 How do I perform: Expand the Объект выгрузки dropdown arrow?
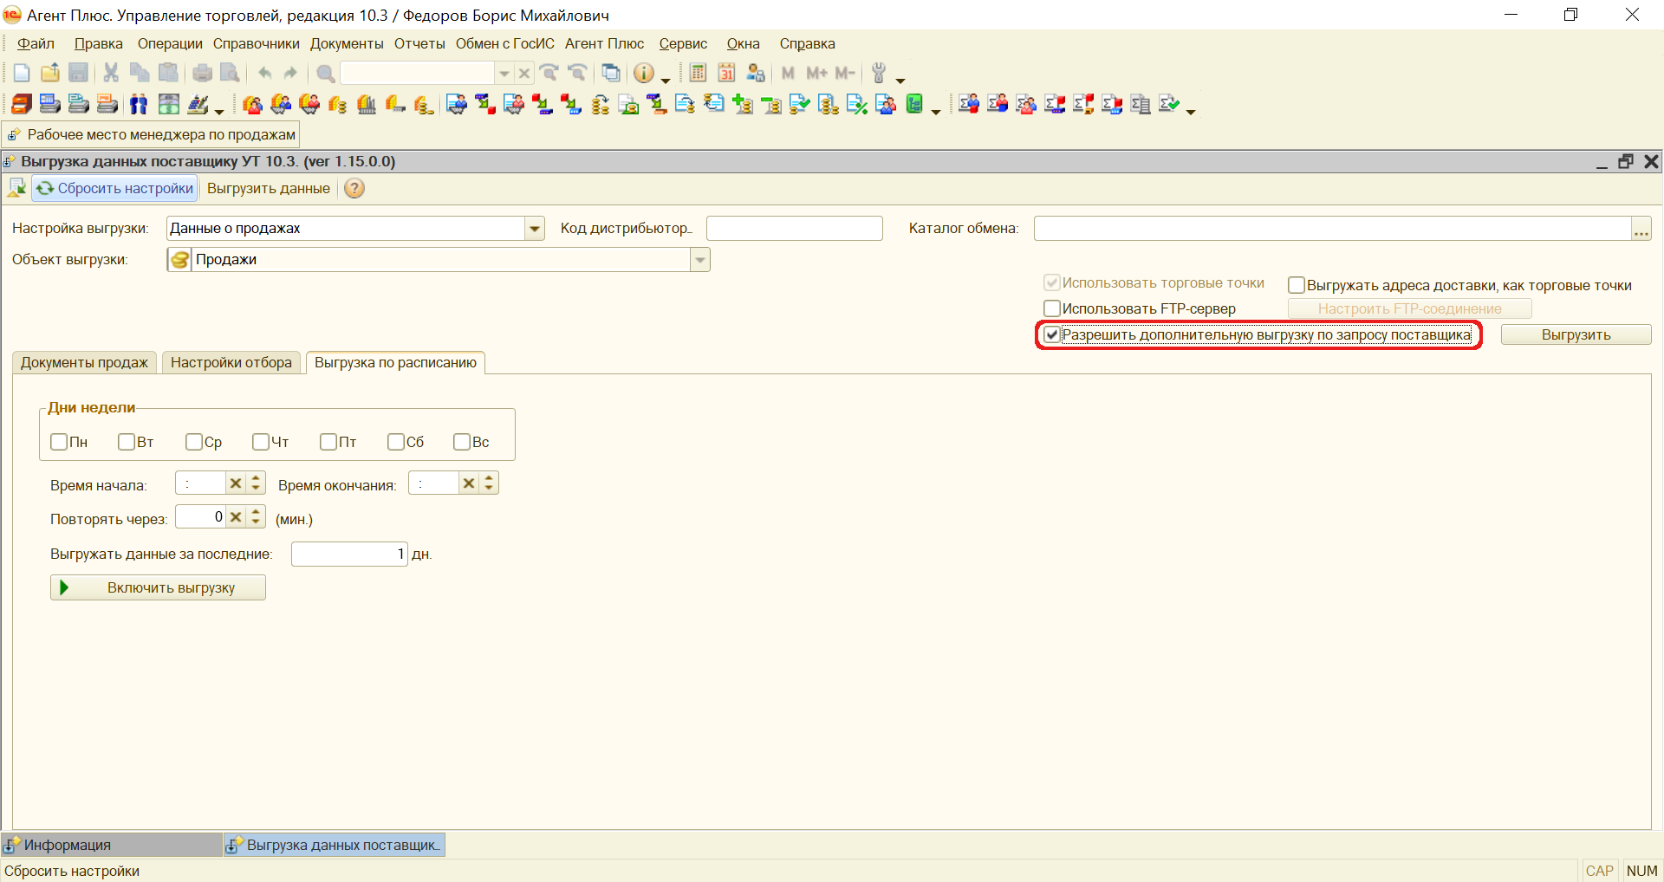(700, 260)
